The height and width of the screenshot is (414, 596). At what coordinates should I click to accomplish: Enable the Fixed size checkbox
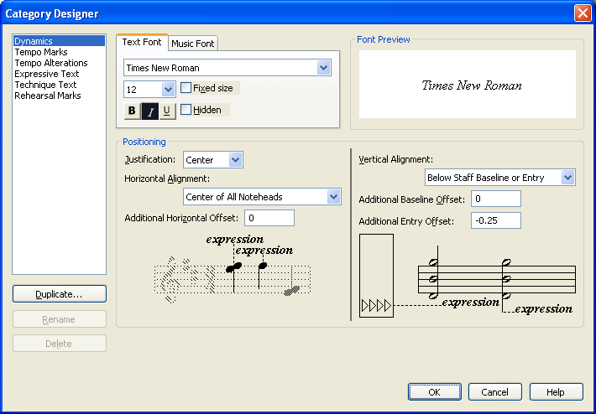(x=186, y=88)
